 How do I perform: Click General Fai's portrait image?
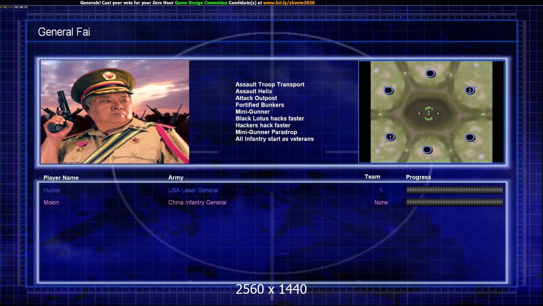[115, 112]
